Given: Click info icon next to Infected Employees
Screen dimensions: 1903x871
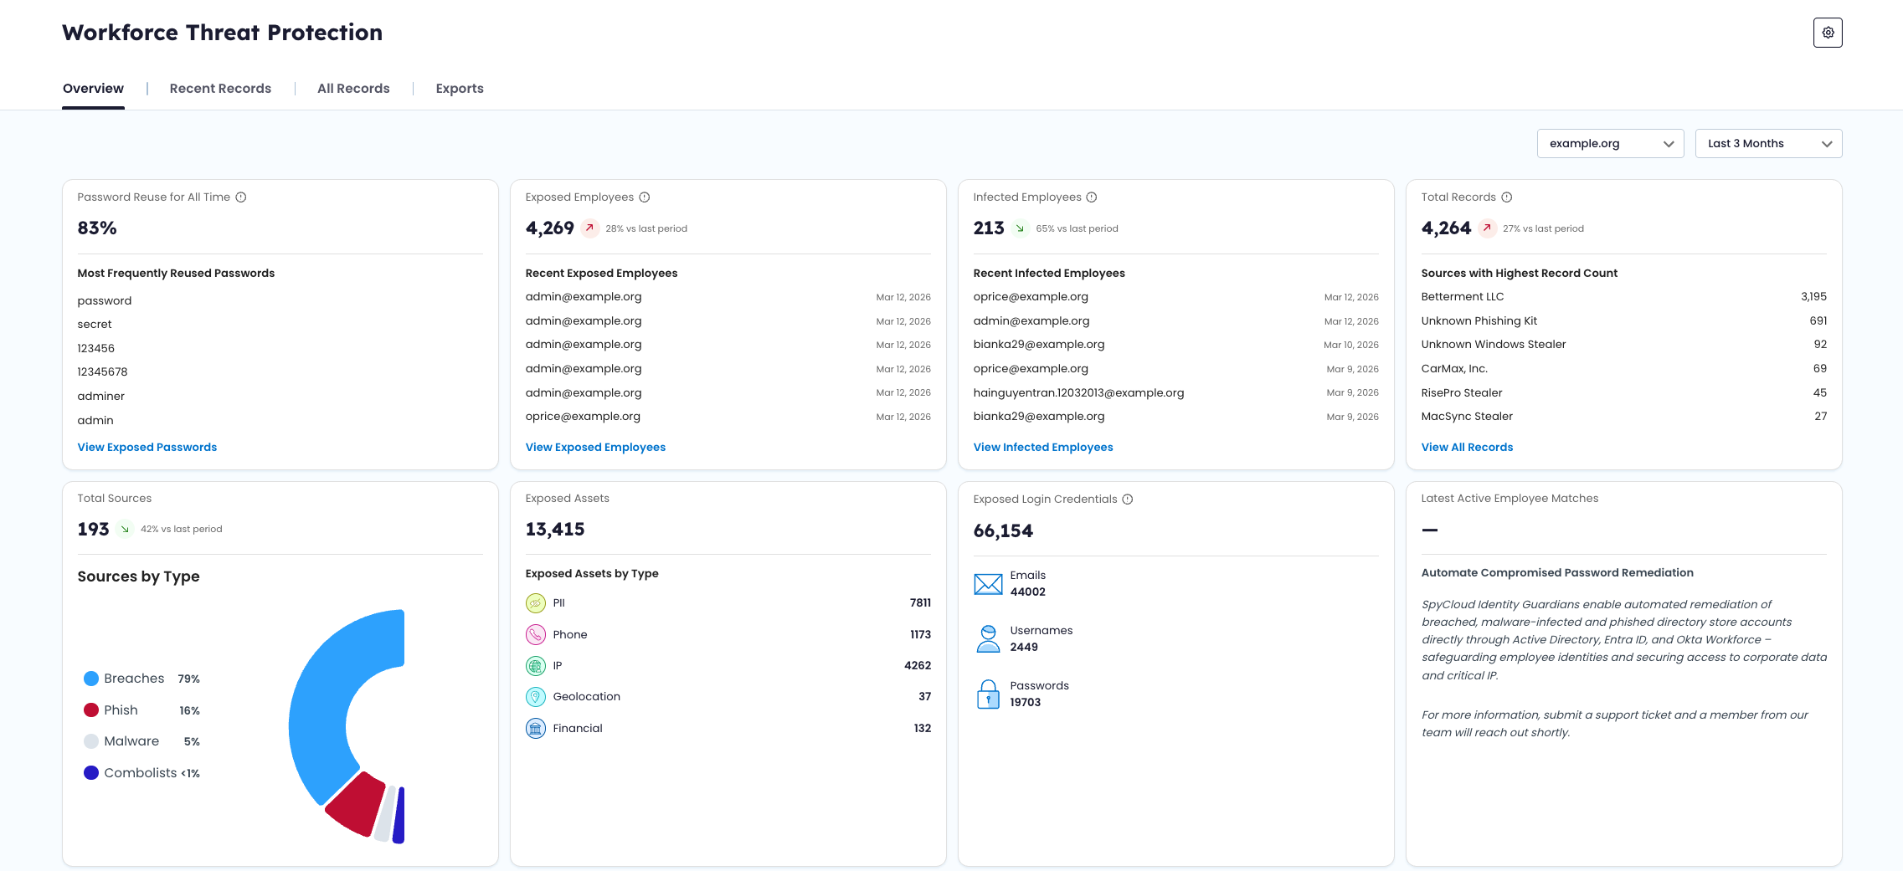Looking at the screenshot, I should [x=1092, y=197].
